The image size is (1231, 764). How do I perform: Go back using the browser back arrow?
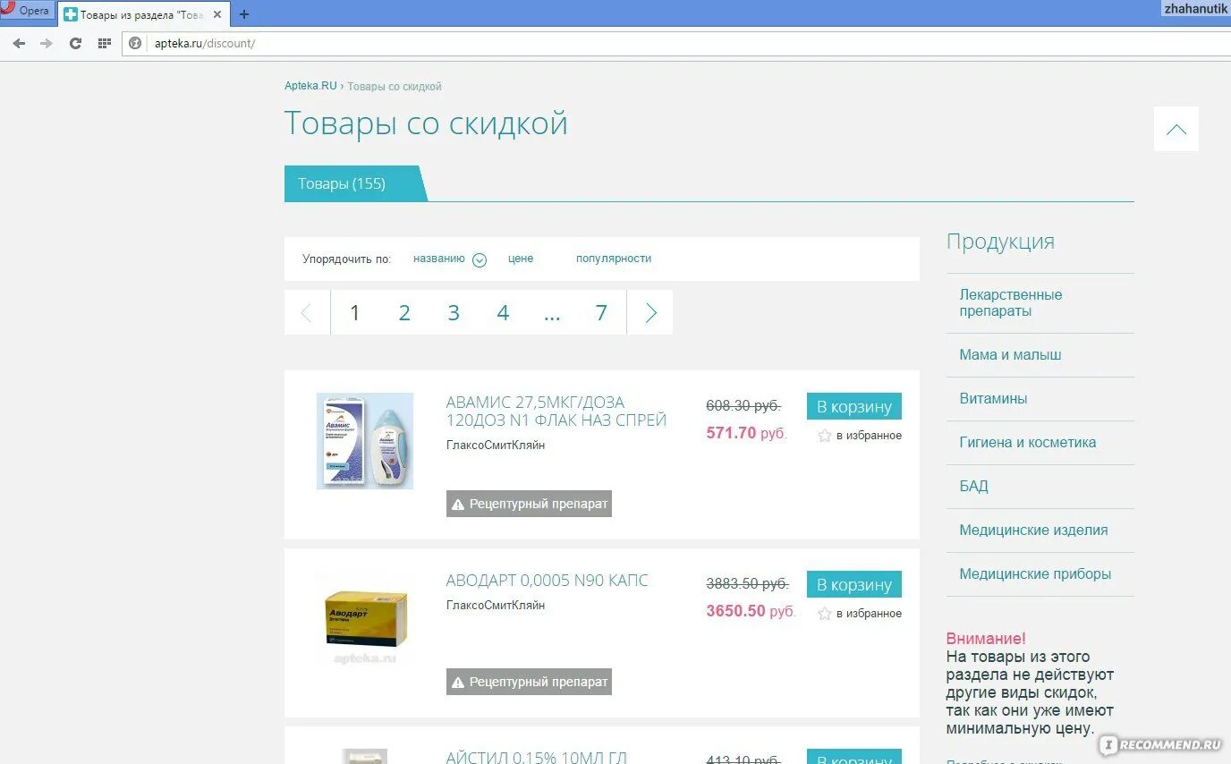click(x=19, y=43)
